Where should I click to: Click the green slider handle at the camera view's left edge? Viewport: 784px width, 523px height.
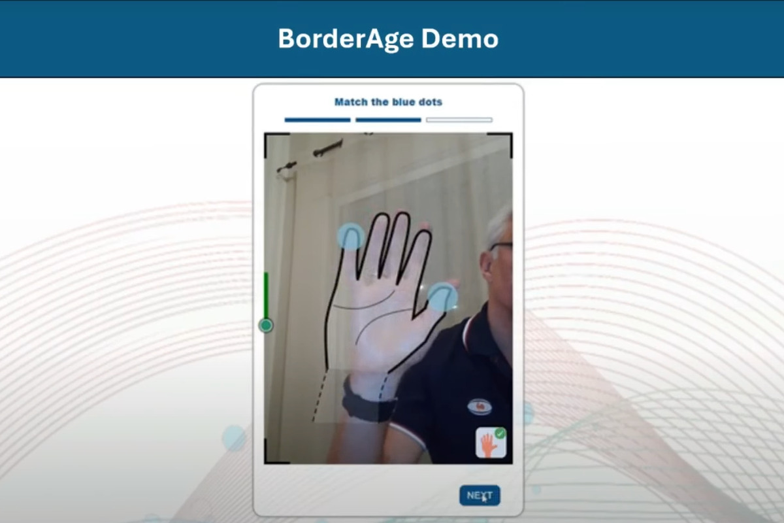point(266,325)
